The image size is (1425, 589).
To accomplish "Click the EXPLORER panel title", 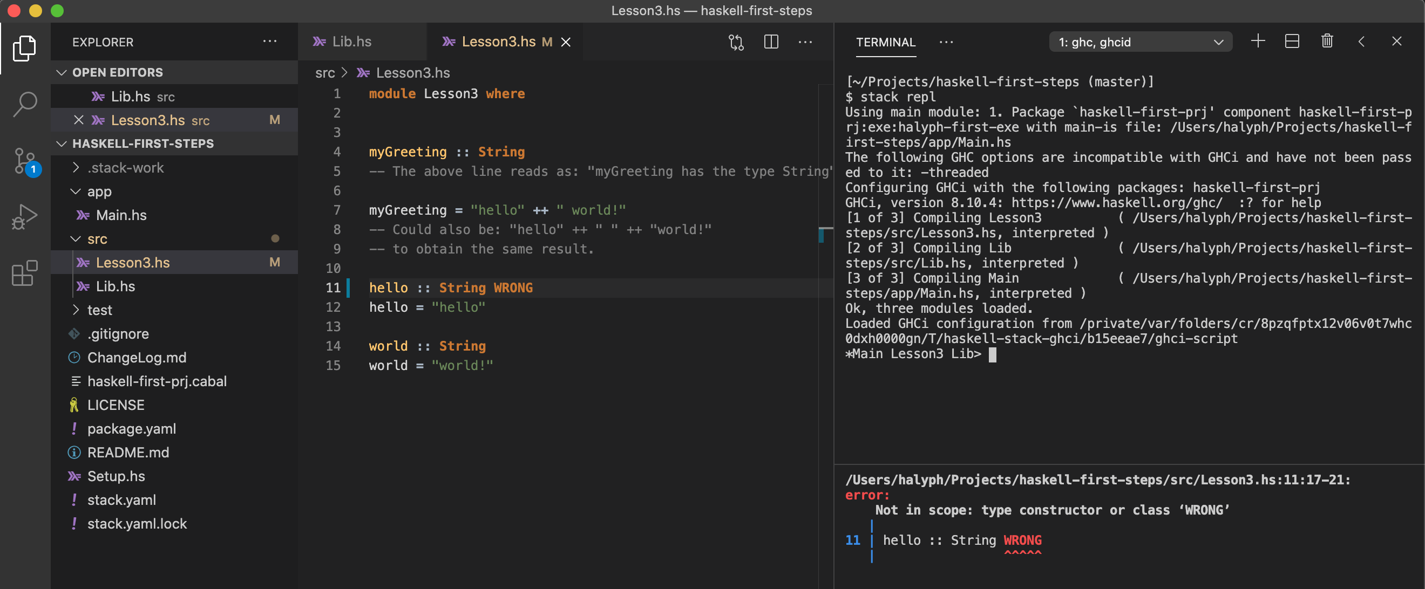I will 103,42.
